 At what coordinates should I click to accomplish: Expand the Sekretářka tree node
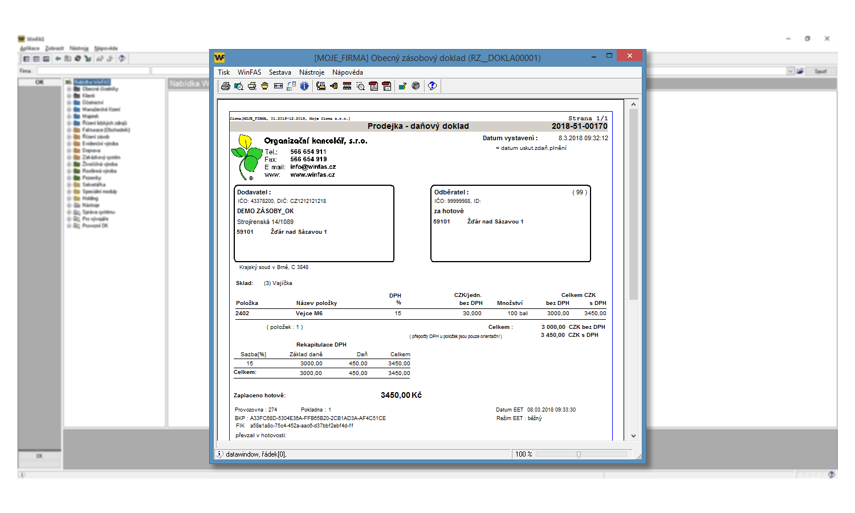tap(69, 185)
